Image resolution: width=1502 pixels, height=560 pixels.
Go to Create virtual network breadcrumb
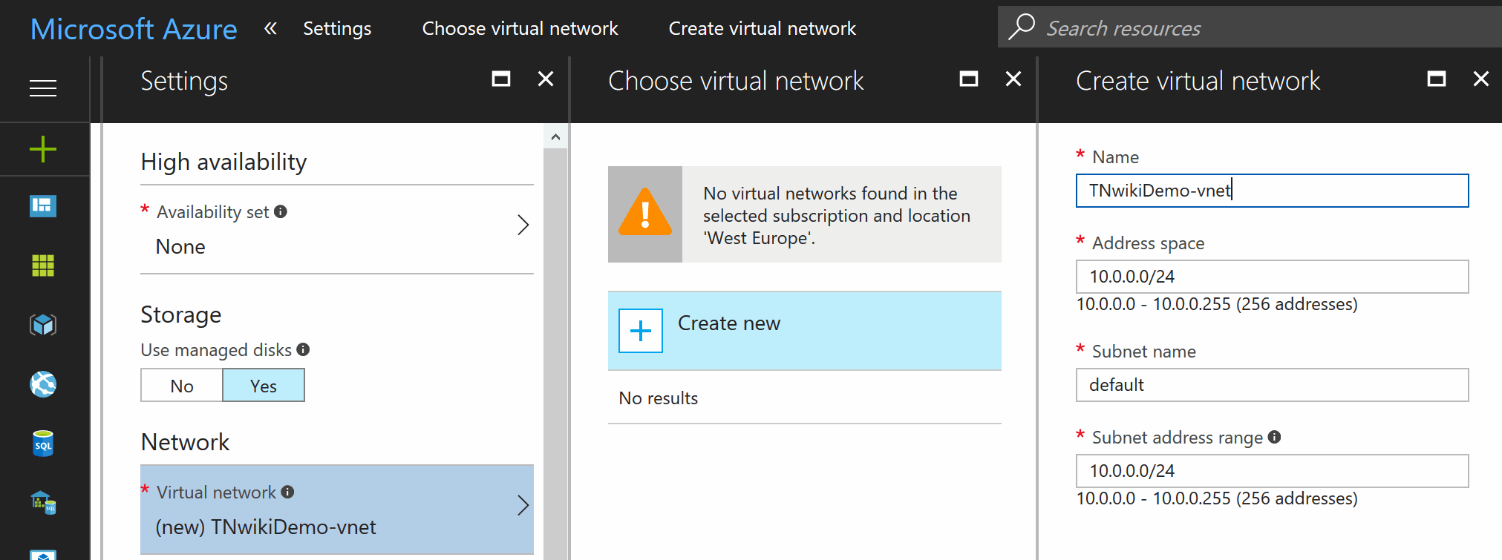(x=763, y=28)
